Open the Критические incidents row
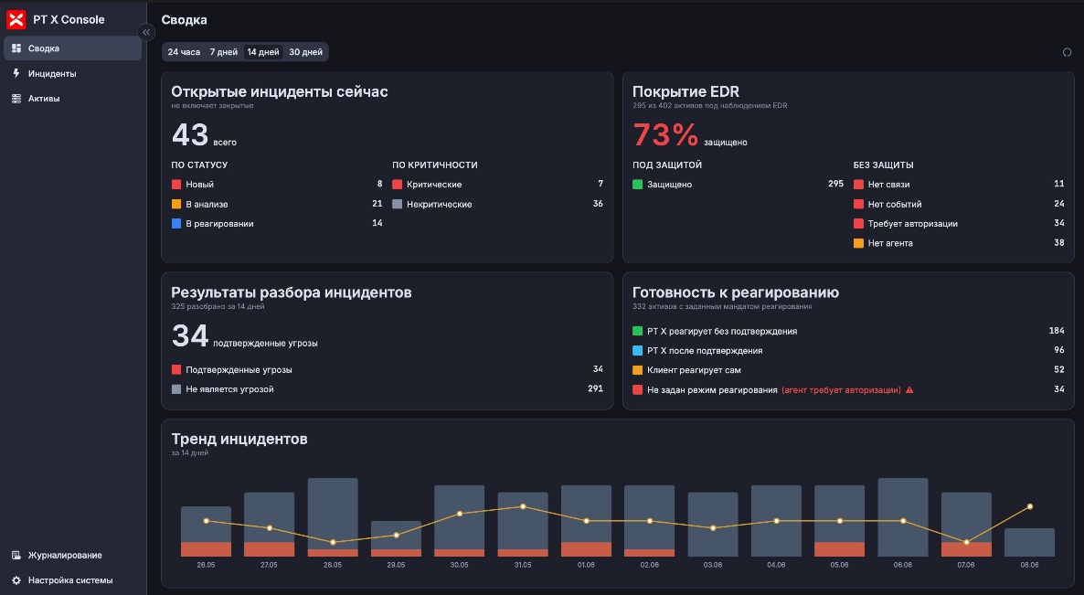The width and height of the screenshot is (1084, 595). 498,185
